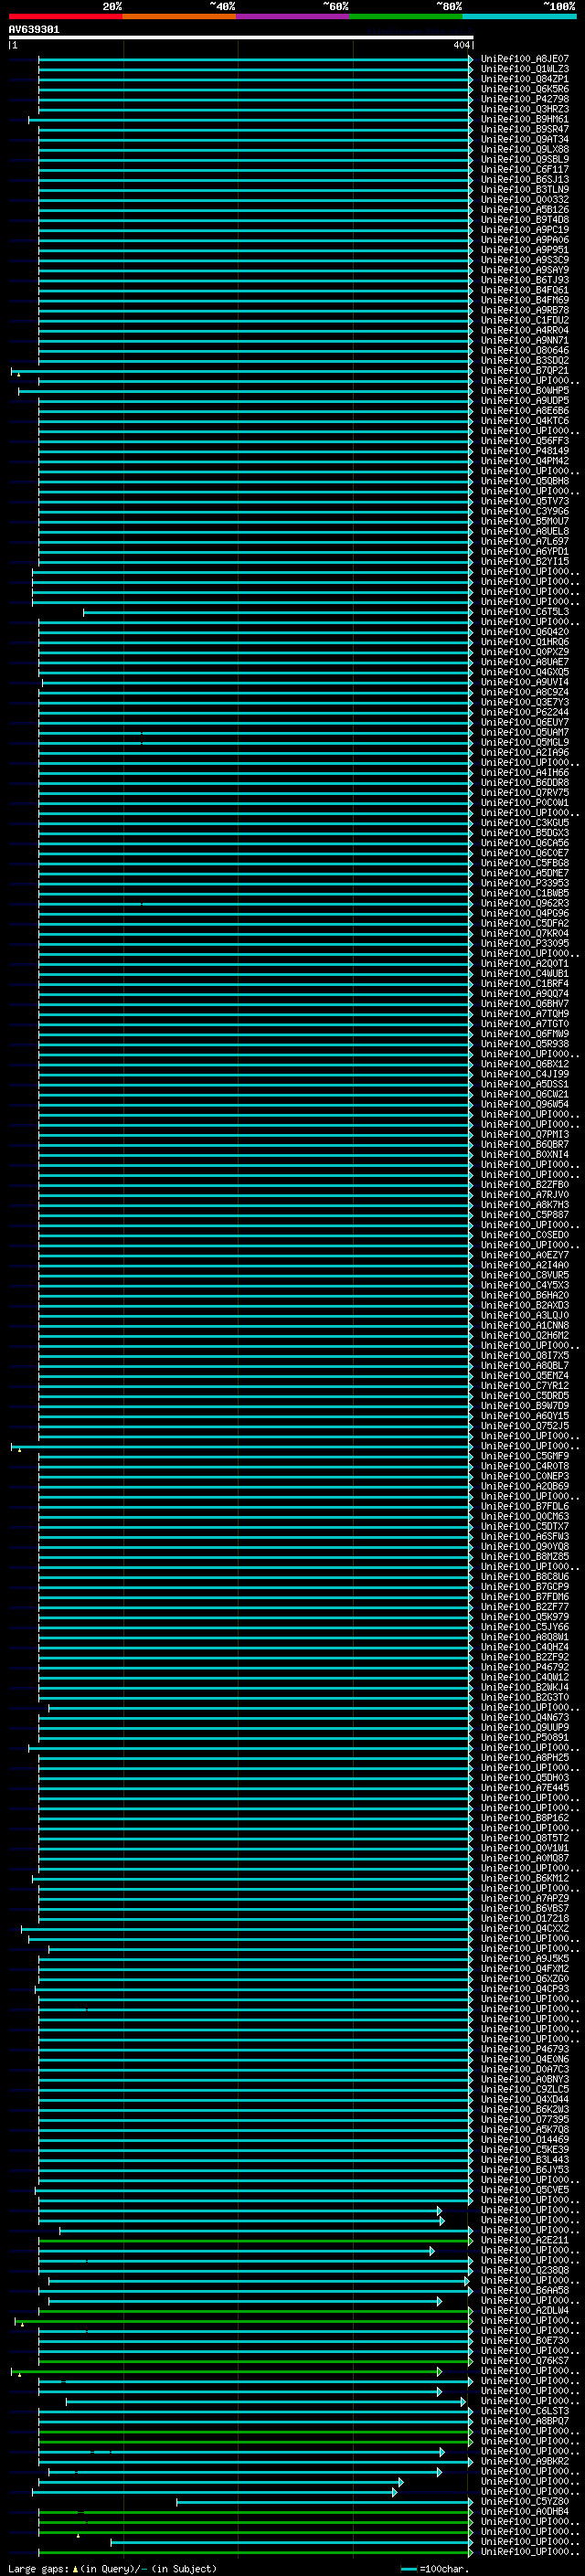Select hit UniRef100_C5YZ80
The width and height of the screenshot is (585, 2576).
click(x=524, y=2501)
